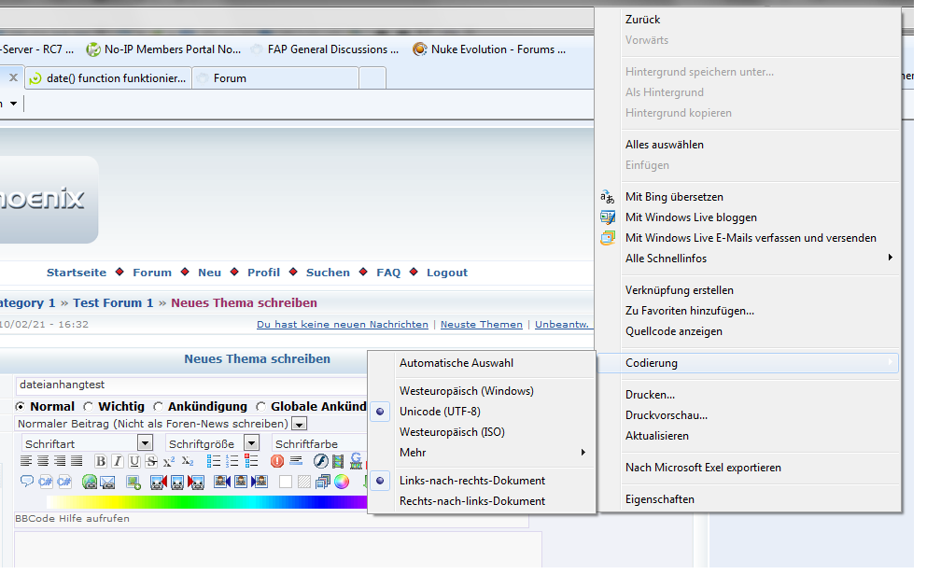Choose Westeuropäisch (Windows) encoding

pos(466,391)
